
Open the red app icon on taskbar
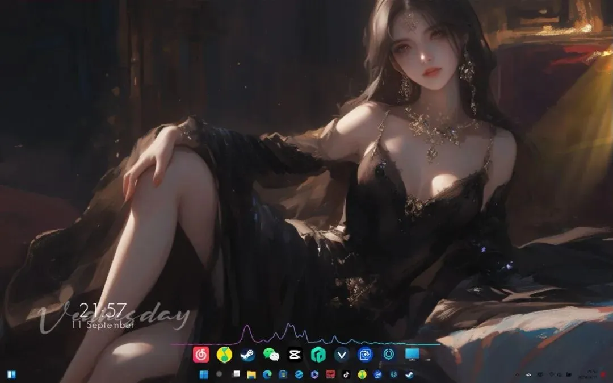pos(331,375)
